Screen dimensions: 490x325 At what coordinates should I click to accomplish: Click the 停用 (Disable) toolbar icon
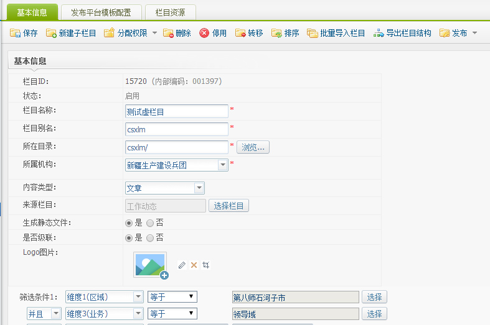[x=204, y=33]
